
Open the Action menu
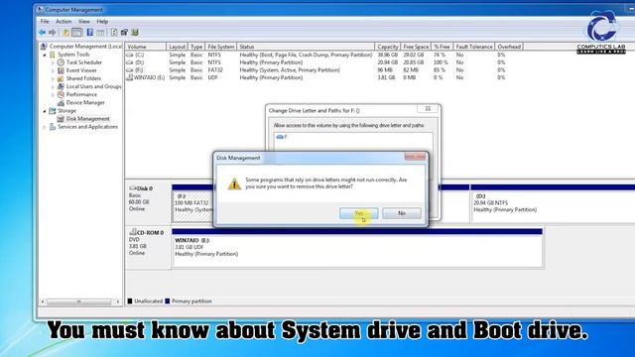coord(63,22)
